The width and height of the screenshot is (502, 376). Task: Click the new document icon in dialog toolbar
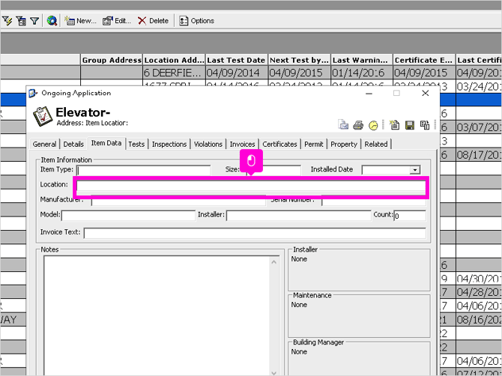pos(394,125)
